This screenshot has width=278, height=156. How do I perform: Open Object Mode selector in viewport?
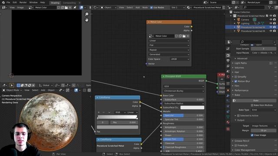click(x=12, y=90)
